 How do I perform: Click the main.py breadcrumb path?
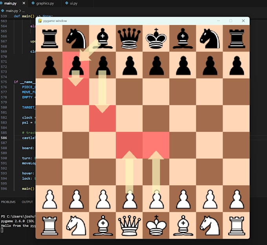click(x=12, y=11)
